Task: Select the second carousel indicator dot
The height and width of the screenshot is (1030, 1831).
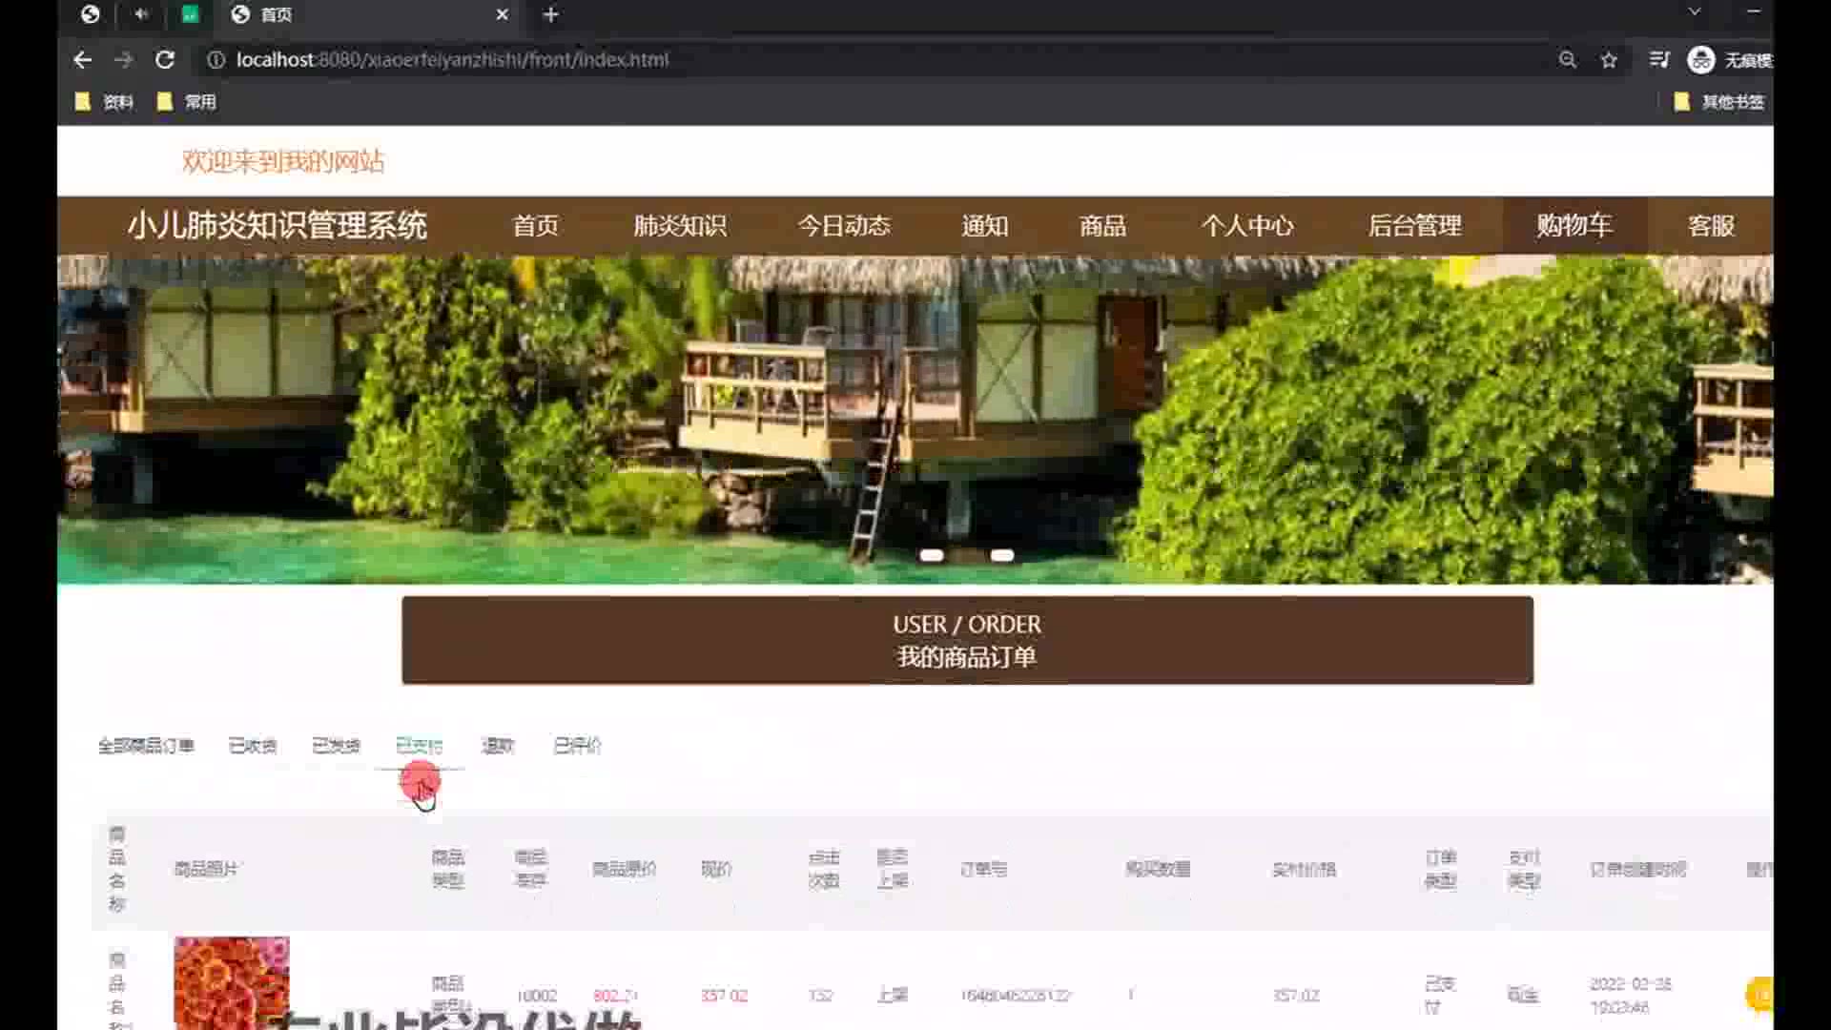Action: [1001, 555]
